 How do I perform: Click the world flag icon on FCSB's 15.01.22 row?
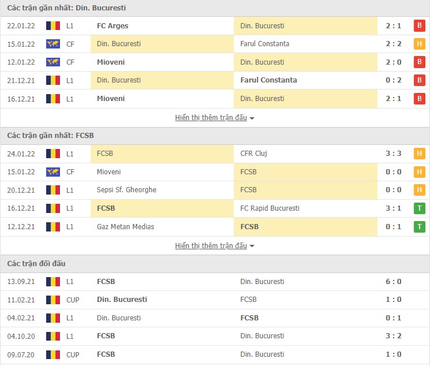[53, 172]
